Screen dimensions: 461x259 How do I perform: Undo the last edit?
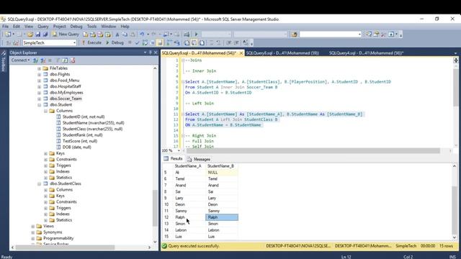coord(142,35)
